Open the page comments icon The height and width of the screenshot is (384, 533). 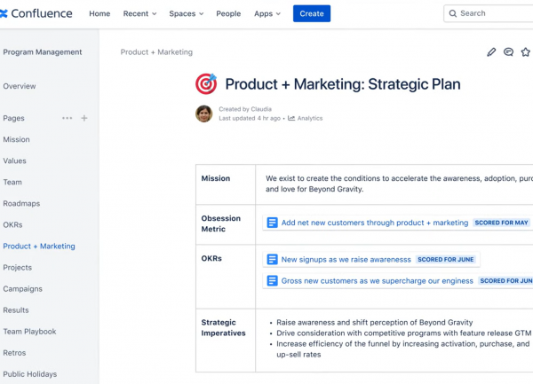tap(508, 52)
